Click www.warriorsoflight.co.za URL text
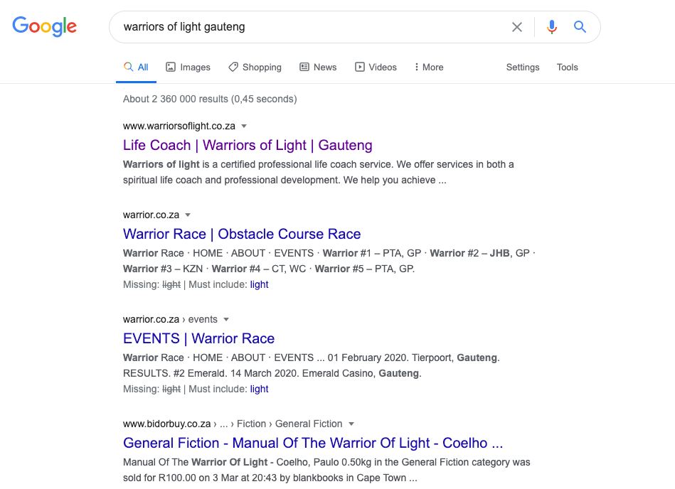Screen dimensions: 675x489 (x=179, y=126)
